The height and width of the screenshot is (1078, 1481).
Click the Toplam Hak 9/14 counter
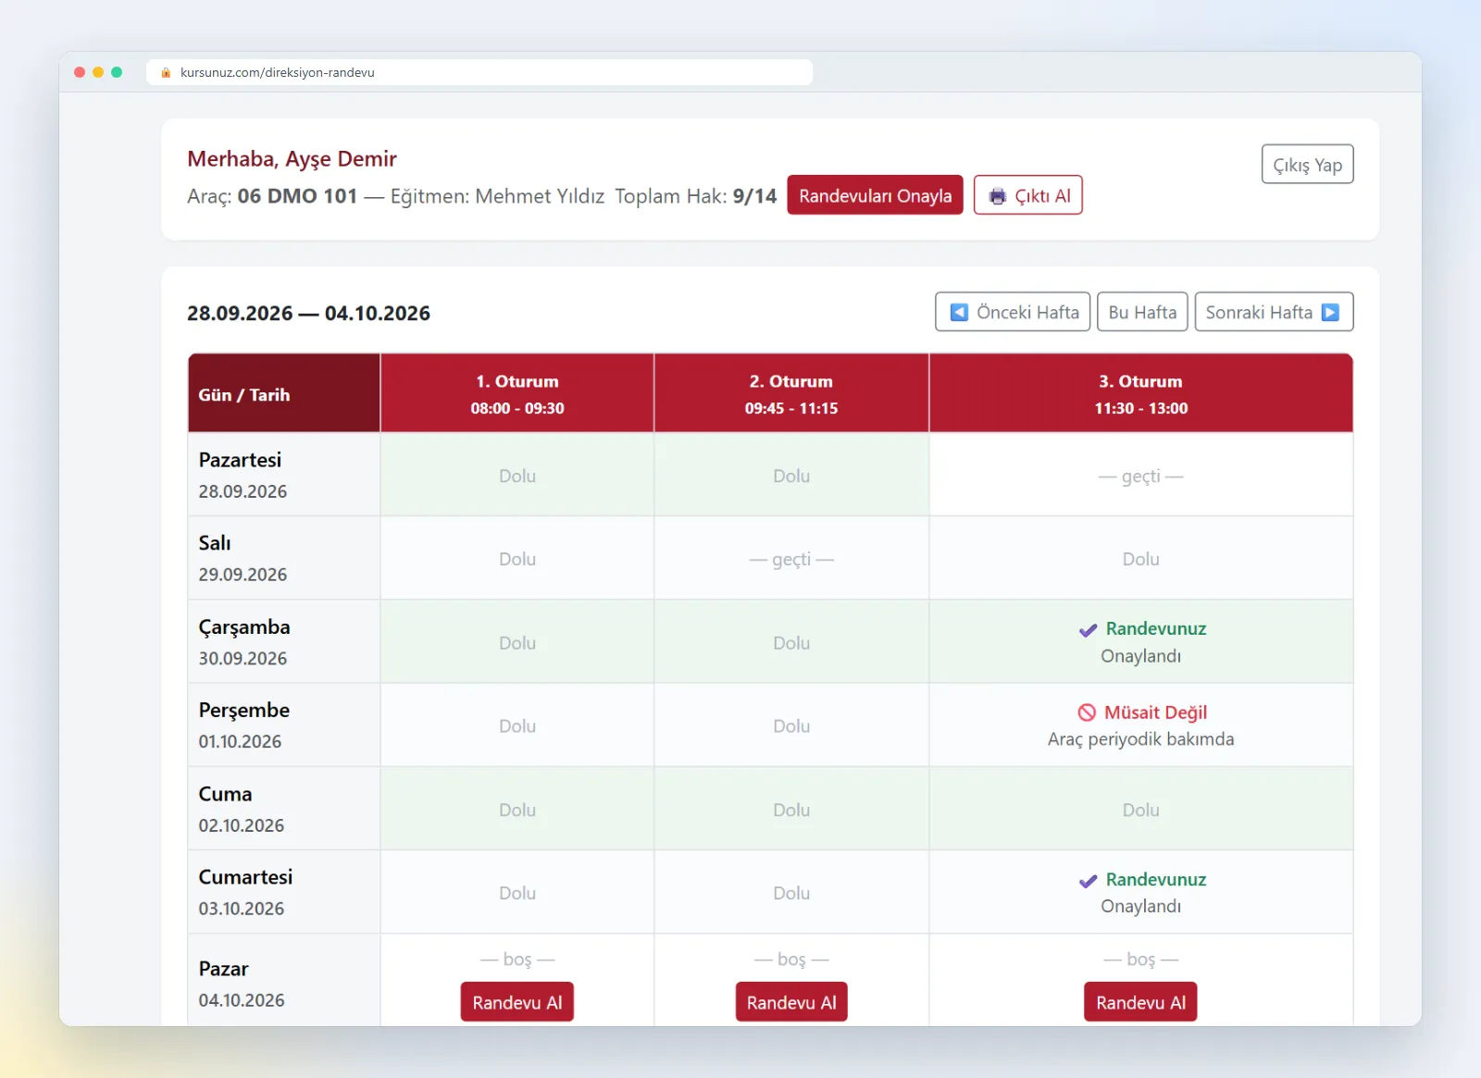click(696, 196)
